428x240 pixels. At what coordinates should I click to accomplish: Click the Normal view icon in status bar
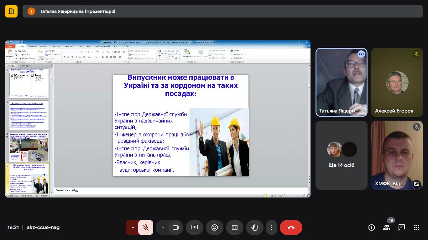[266, 196]
